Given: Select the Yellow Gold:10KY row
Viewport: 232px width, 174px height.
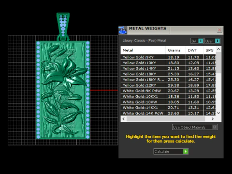Looking at the screenshot, I should pyautogui.click(x=168, y=63).
